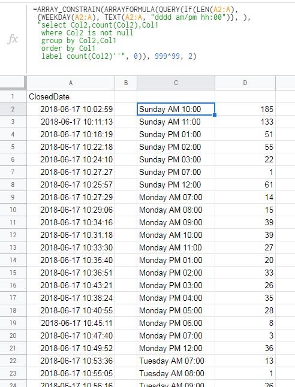The height and width of the screenshot is (387, 295).
Task: Click cell with 2018-06-17 10:36:51
Action: click(71, 273)
